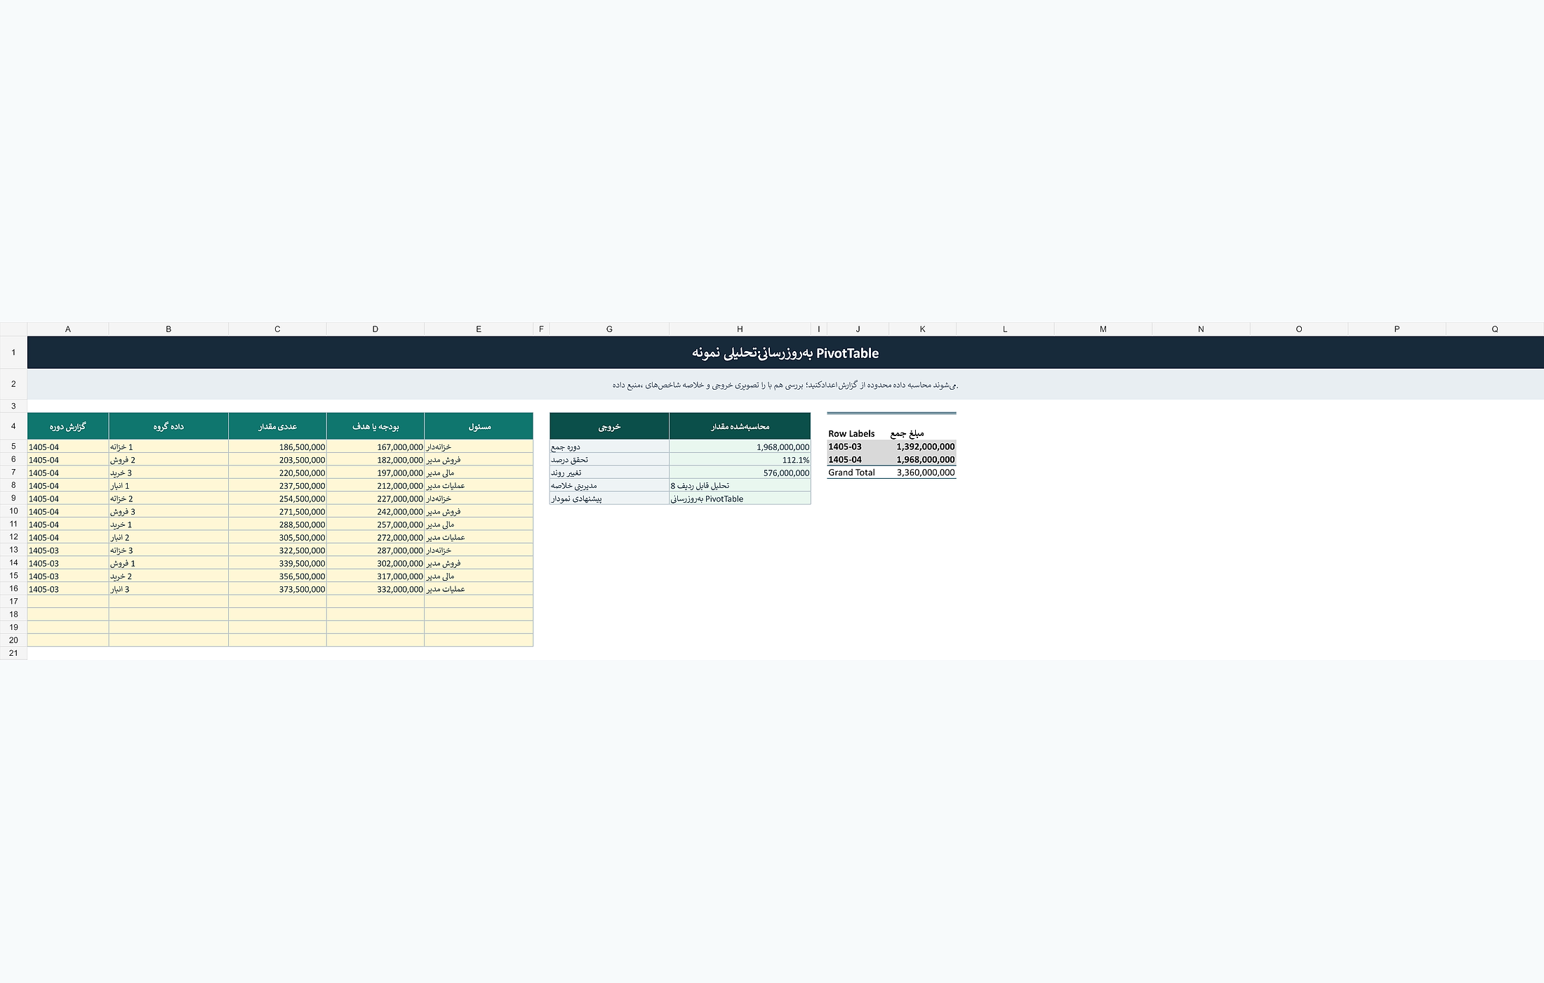Select the cell with 339,500,000

pos(277,563)
